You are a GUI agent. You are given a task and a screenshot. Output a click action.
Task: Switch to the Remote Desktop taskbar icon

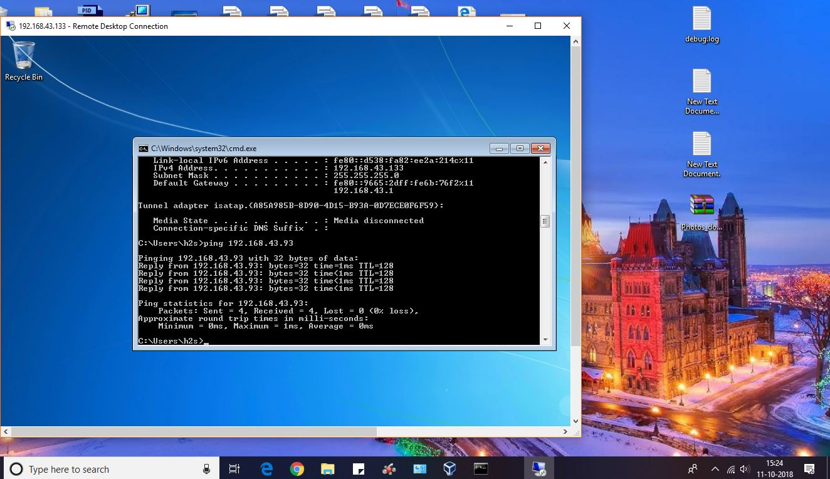pos(538,469)
